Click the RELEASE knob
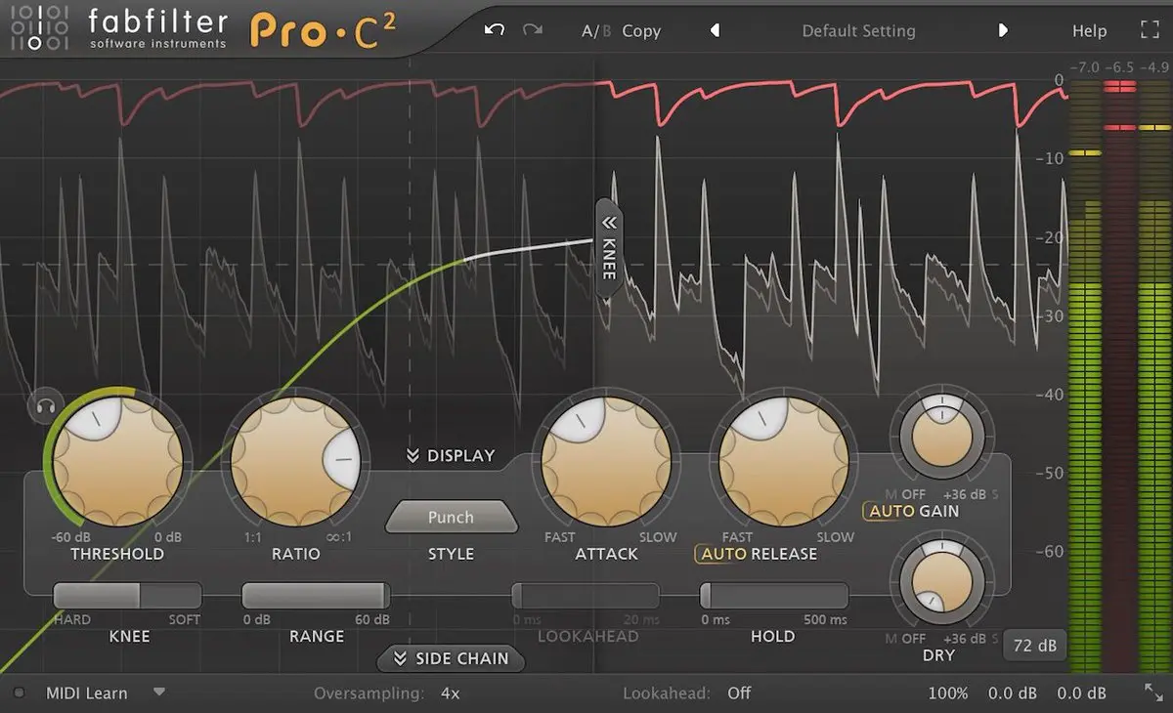 tap(784, 459)
